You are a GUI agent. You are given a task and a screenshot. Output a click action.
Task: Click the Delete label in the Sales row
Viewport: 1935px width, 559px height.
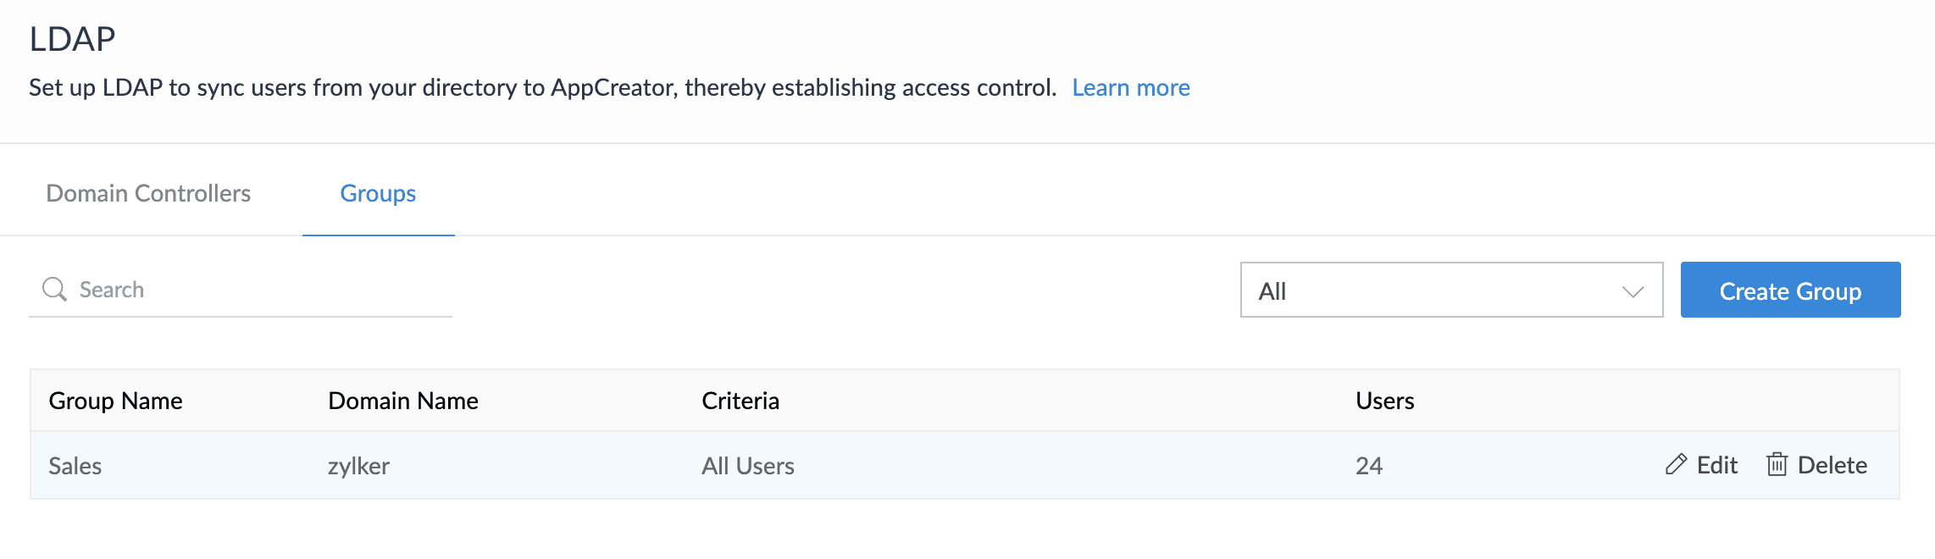tap(1832, 465)
